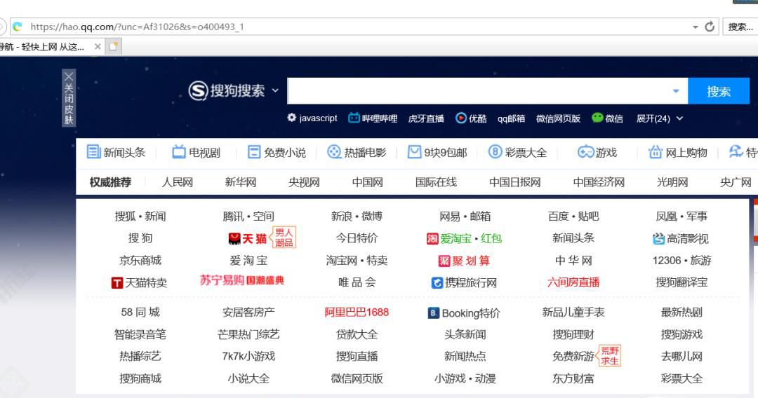The height and width of the screenshot is (398, 758).
Task: Open 网易·邮箱 link
Action: pyautogui.click(x=465, y=216)
